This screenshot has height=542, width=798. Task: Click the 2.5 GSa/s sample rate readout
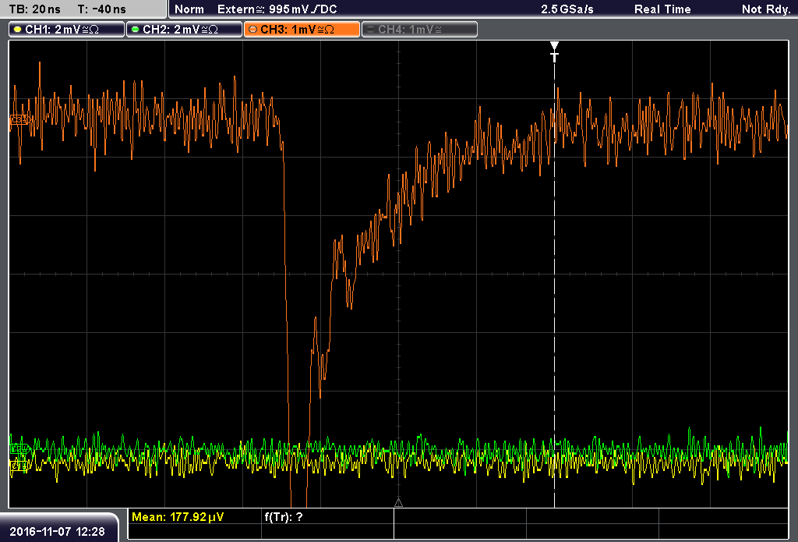(x=567, y=9)
